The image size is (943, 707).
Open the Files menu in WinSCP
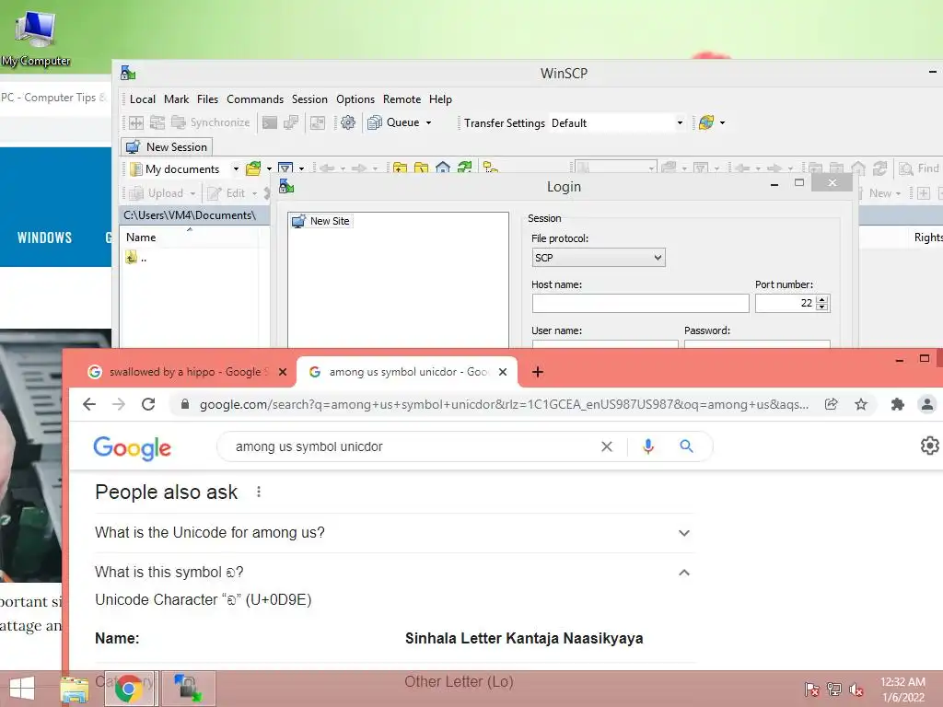click(x=207, y=99)
